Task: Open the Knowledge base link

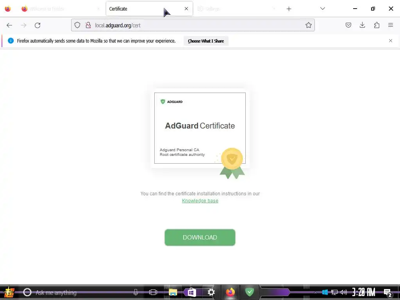Action: point(200,201)
